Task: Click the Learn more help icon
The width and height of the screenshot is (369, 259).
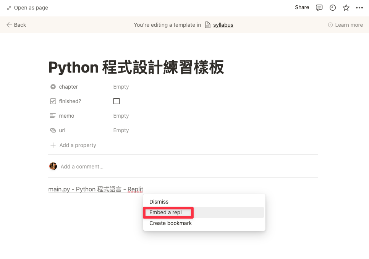Action: click(330, 25)
